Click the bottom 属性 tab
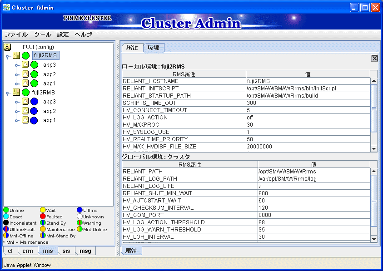The image size is (383, 271). (x=131, y=251)
